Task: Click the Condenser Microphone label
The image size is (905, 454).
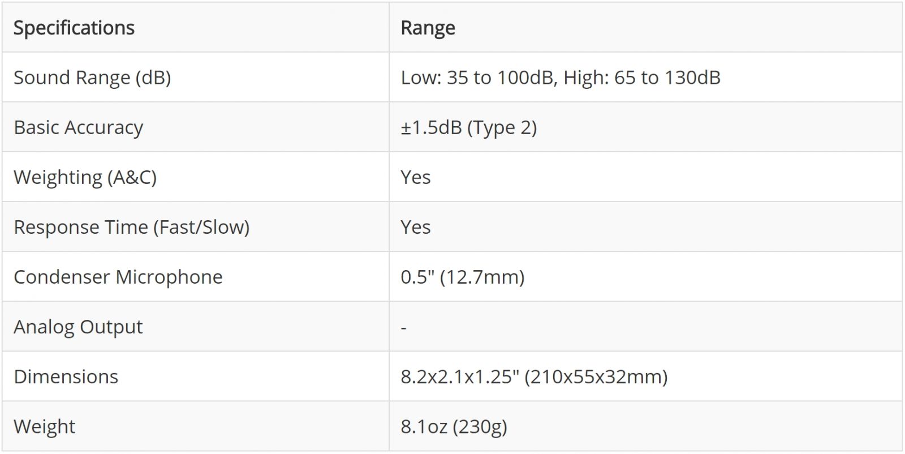Action: click(x=118, y=277)
